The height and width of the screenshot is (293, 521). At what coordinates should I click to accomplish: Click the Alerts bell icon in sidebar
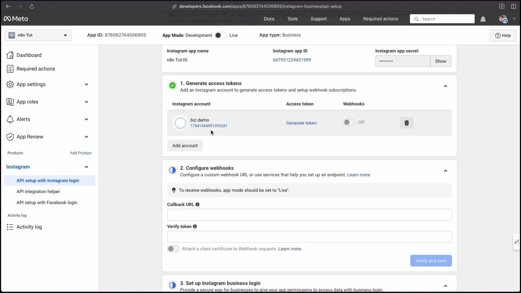[x=10, y=119]
